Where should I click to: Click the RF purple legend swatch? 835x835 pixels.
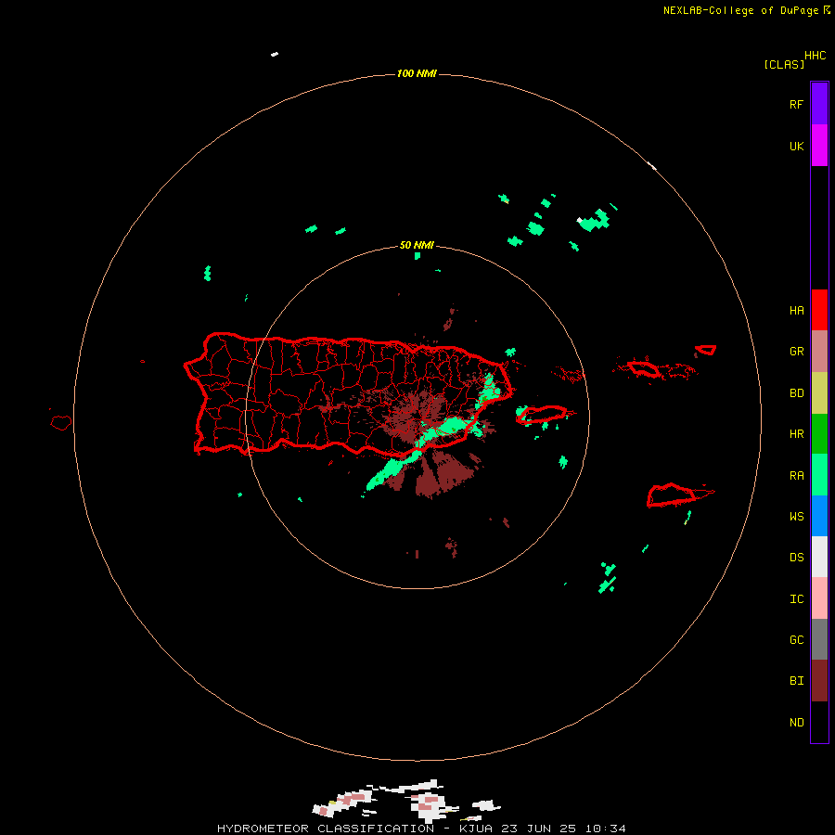[819, 104]
